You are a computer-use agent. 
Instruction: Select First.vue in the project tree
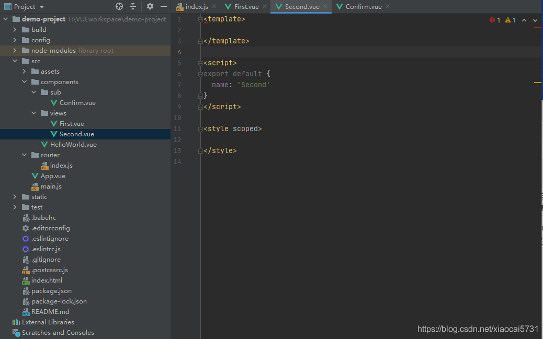(72, 123)
